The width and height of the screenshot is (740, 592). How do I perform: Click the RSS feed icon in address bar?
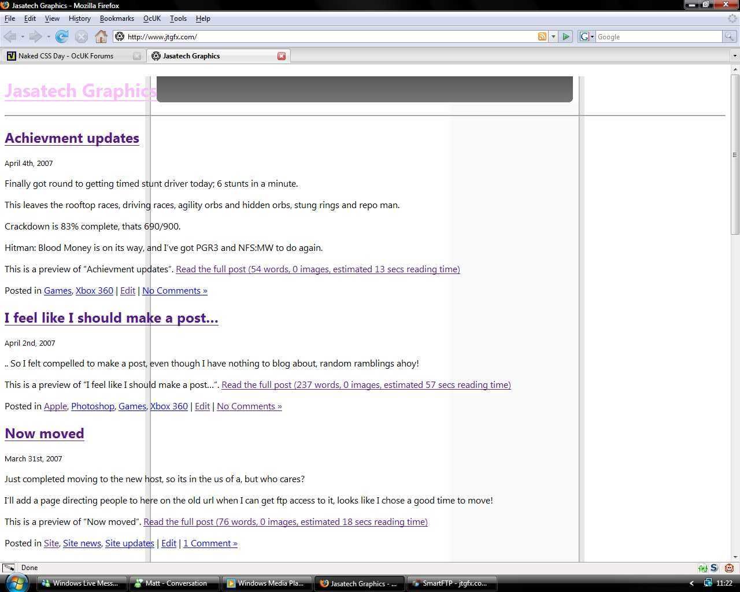tap(542, 36)
